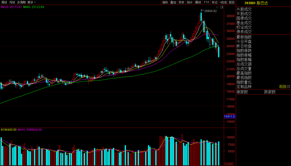Click the 返回 back button
Screen dimensions: 291x166
pos(231,2)
